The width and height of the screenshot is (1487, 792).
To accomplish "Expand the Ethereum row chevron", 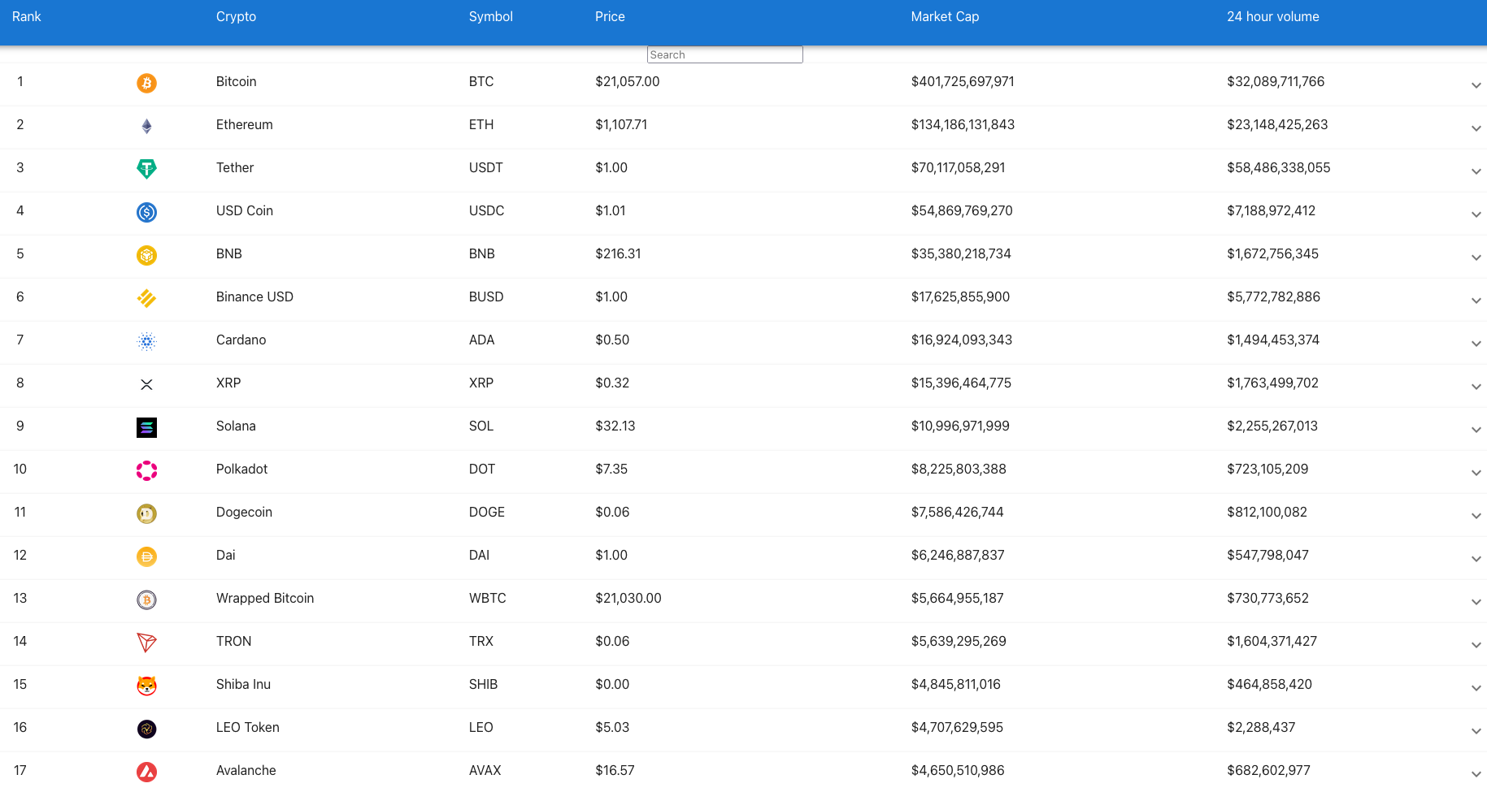I will click(1476, 128).
